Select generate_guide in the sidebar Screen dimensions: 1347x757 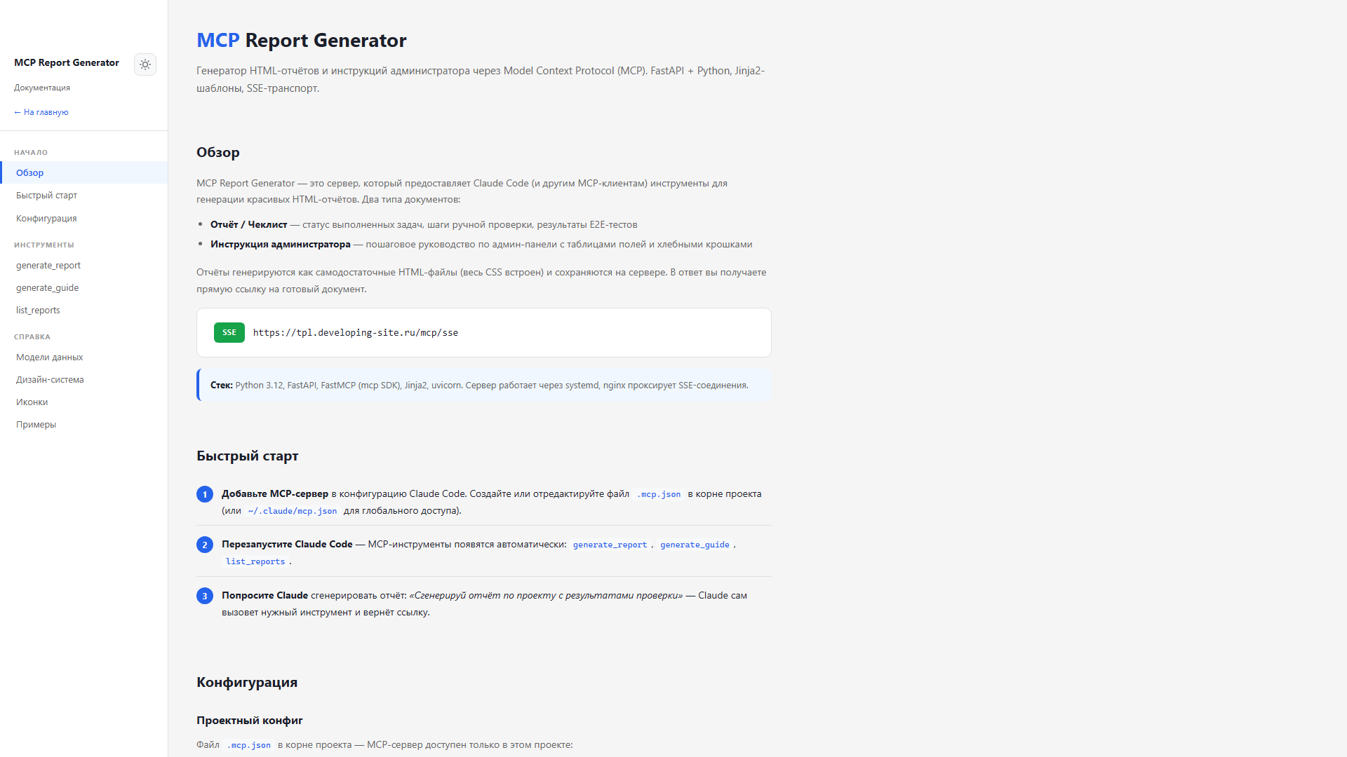48,288
